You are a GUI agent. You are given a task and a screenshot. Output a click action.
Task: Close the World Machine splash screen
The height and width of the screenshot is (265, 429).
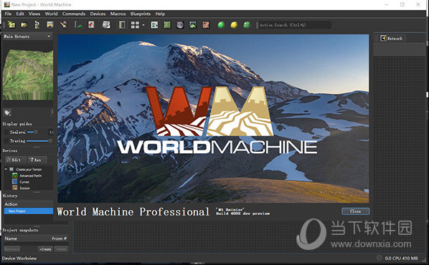pyautogui.click(x=355, y=211)
